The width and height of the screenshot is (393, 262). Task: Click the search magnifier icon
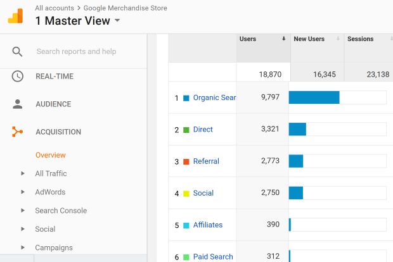pyautogui.click(x=17, y=51)
